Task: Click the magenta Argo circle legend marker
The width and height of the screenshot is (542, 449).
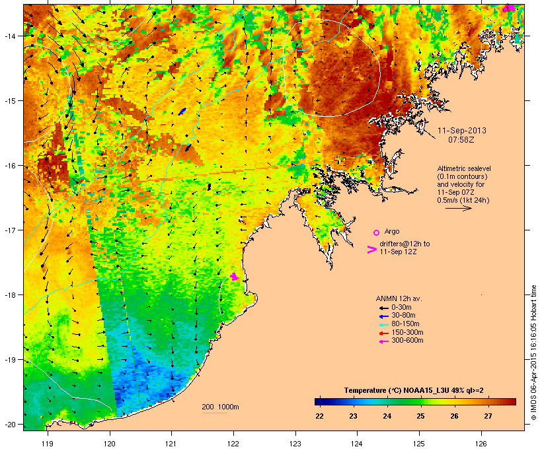Action: click(x=377, y=232)
